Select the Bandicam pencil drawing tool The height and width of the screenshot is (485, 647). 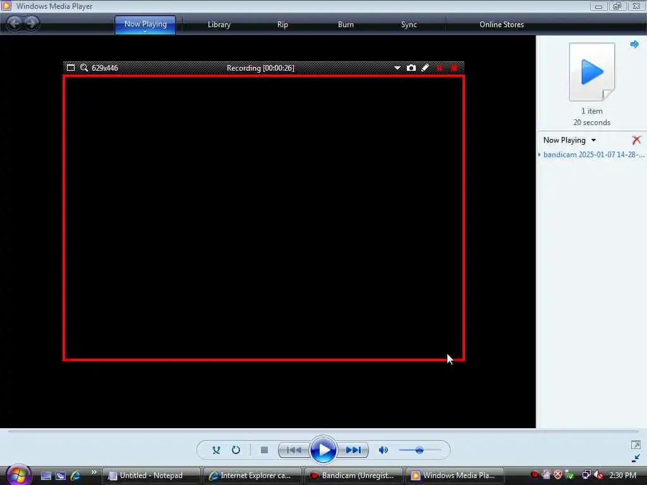point(425,68)
